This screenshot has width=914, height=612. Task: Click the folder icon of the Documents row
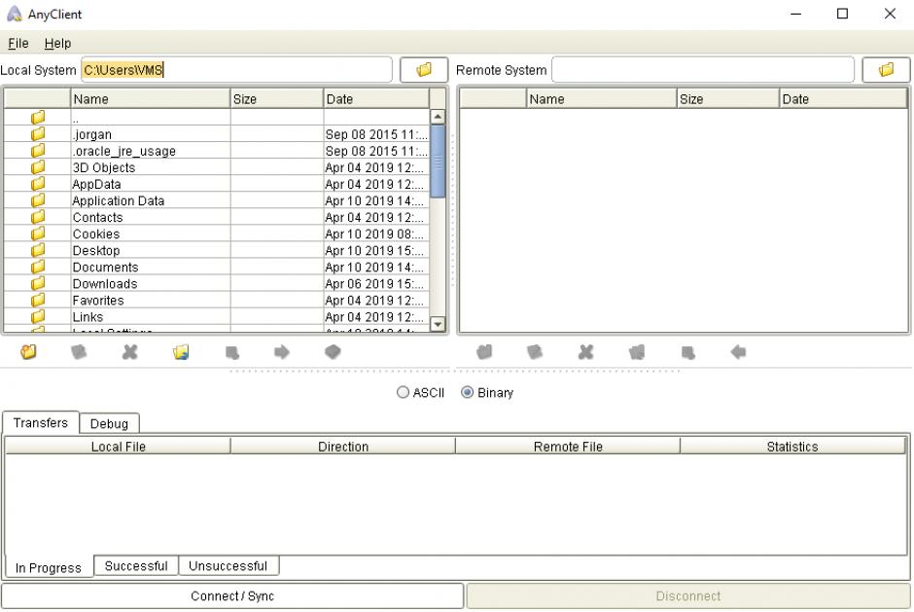[38, 267]
